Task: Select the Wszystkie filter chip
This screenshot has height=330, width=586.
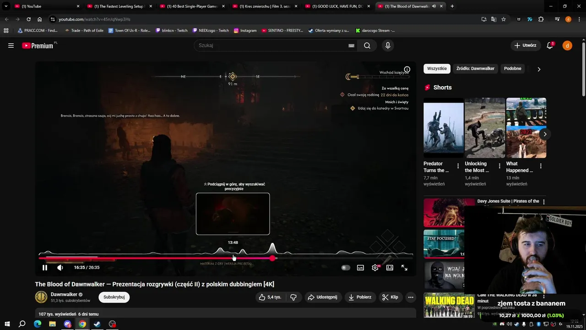Action: click(437, 69)
